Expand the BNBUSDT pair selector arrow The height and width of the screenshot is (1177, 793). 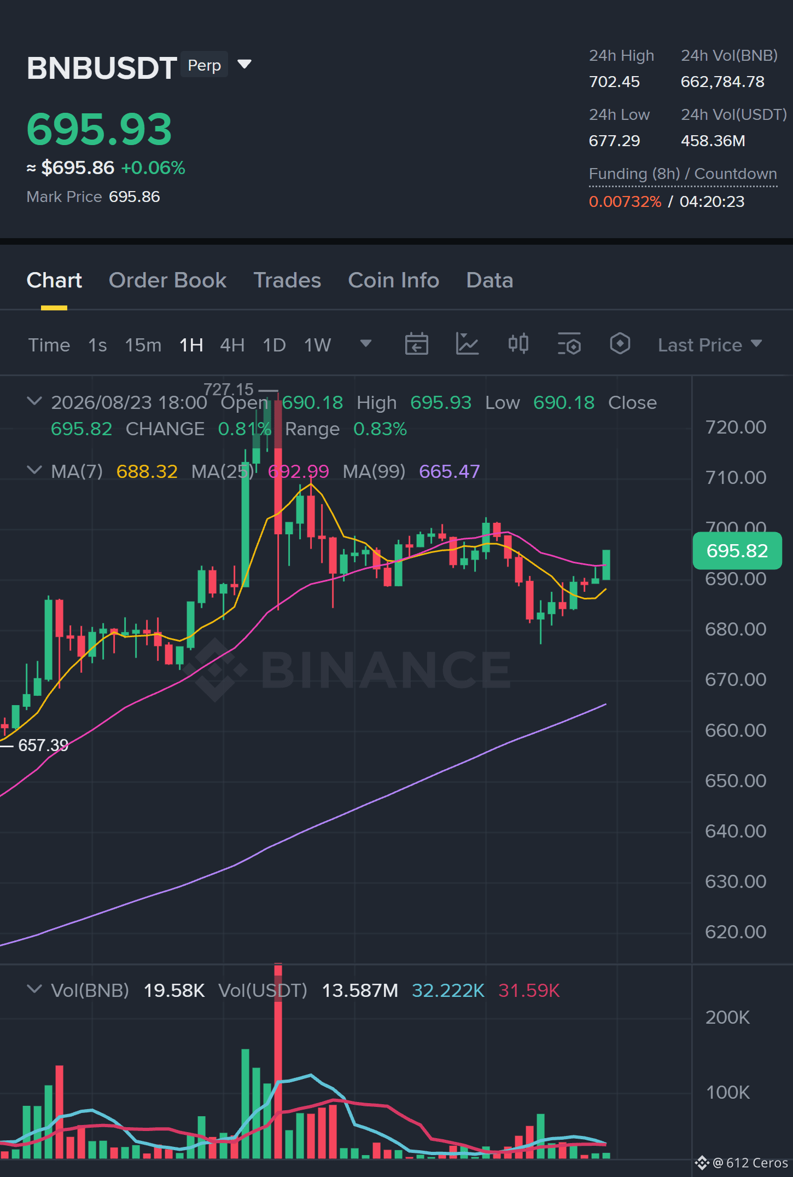click(244, 65)
